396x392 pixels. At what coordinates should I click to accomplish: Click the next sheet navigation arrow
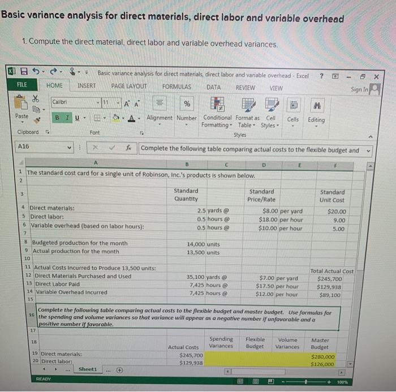pyautogui.click(x=55, y=369)
